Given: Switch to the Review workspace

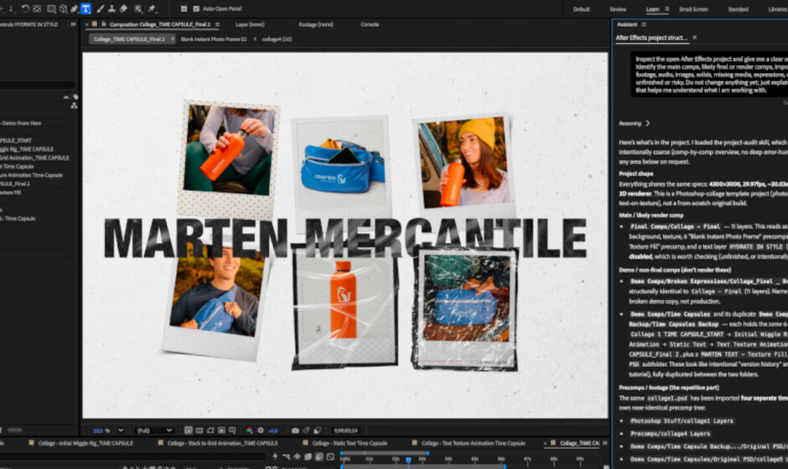Looking at the screenshot, I should tap(618, 9).
